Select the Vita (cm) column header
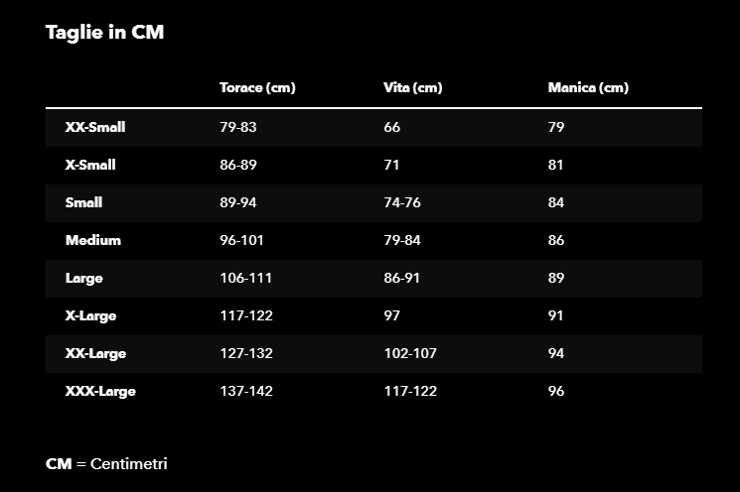Screen dimensions: 740x492 [413, 87]
